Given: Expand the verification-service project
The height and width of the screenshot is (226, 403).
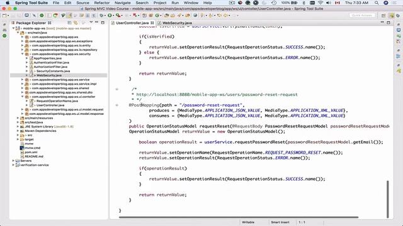Looking at the screenshot, I should coord(14,165).
